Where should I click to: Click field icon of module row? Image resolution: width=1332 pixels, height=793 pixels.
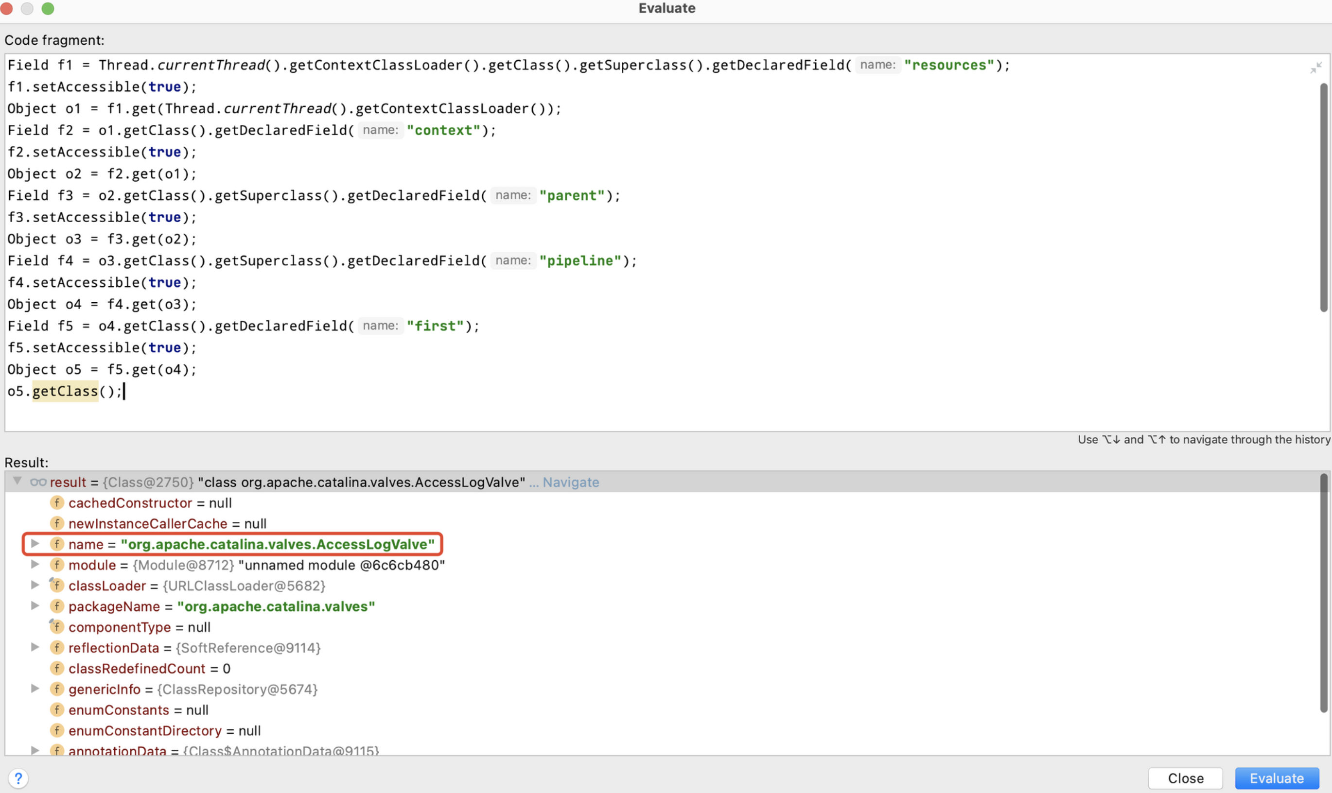(57, 565)
